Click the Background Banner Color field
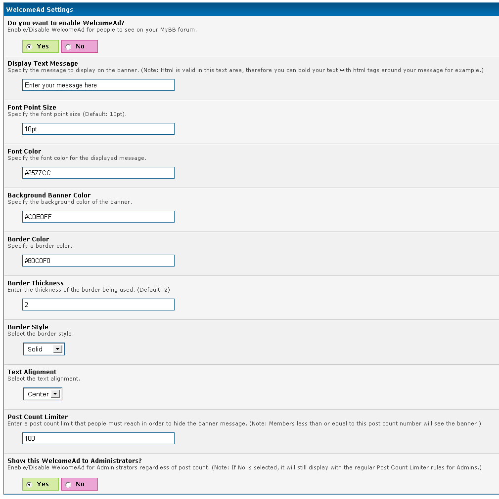 [x=98, y=217]
